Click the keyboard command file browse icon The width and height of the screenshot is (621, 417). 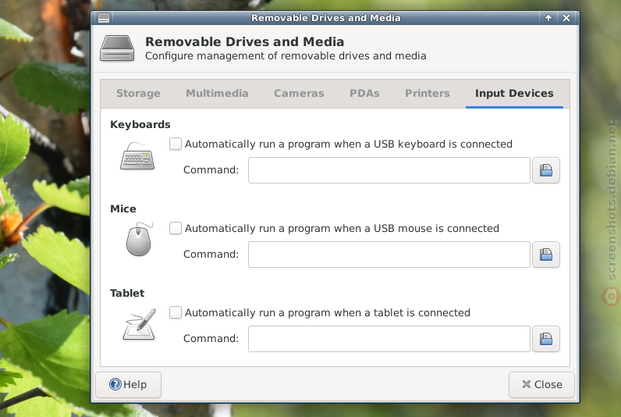(546, 170)
